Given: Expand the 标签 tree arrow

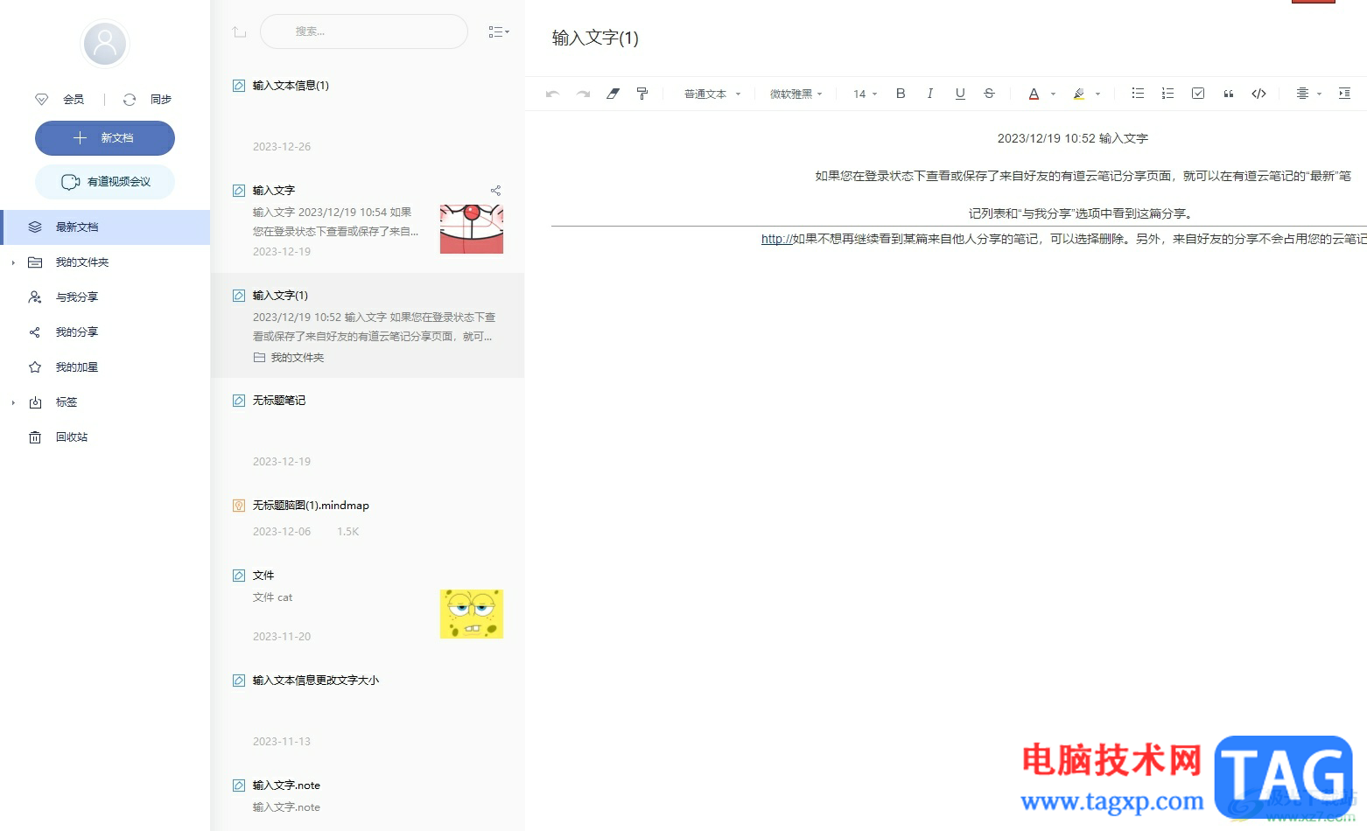Looking at the screenshot, I should (13, 402).
